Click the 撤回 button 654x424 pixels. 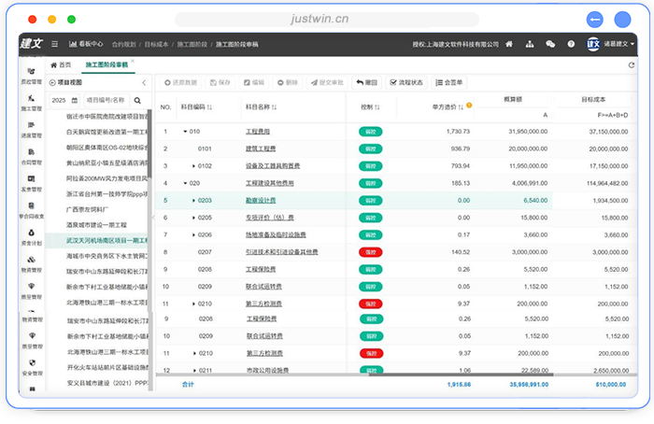367,82
